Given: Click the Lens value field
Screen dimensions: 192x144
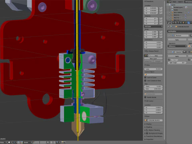Looking at the screenshot, I should click(153, 69).
